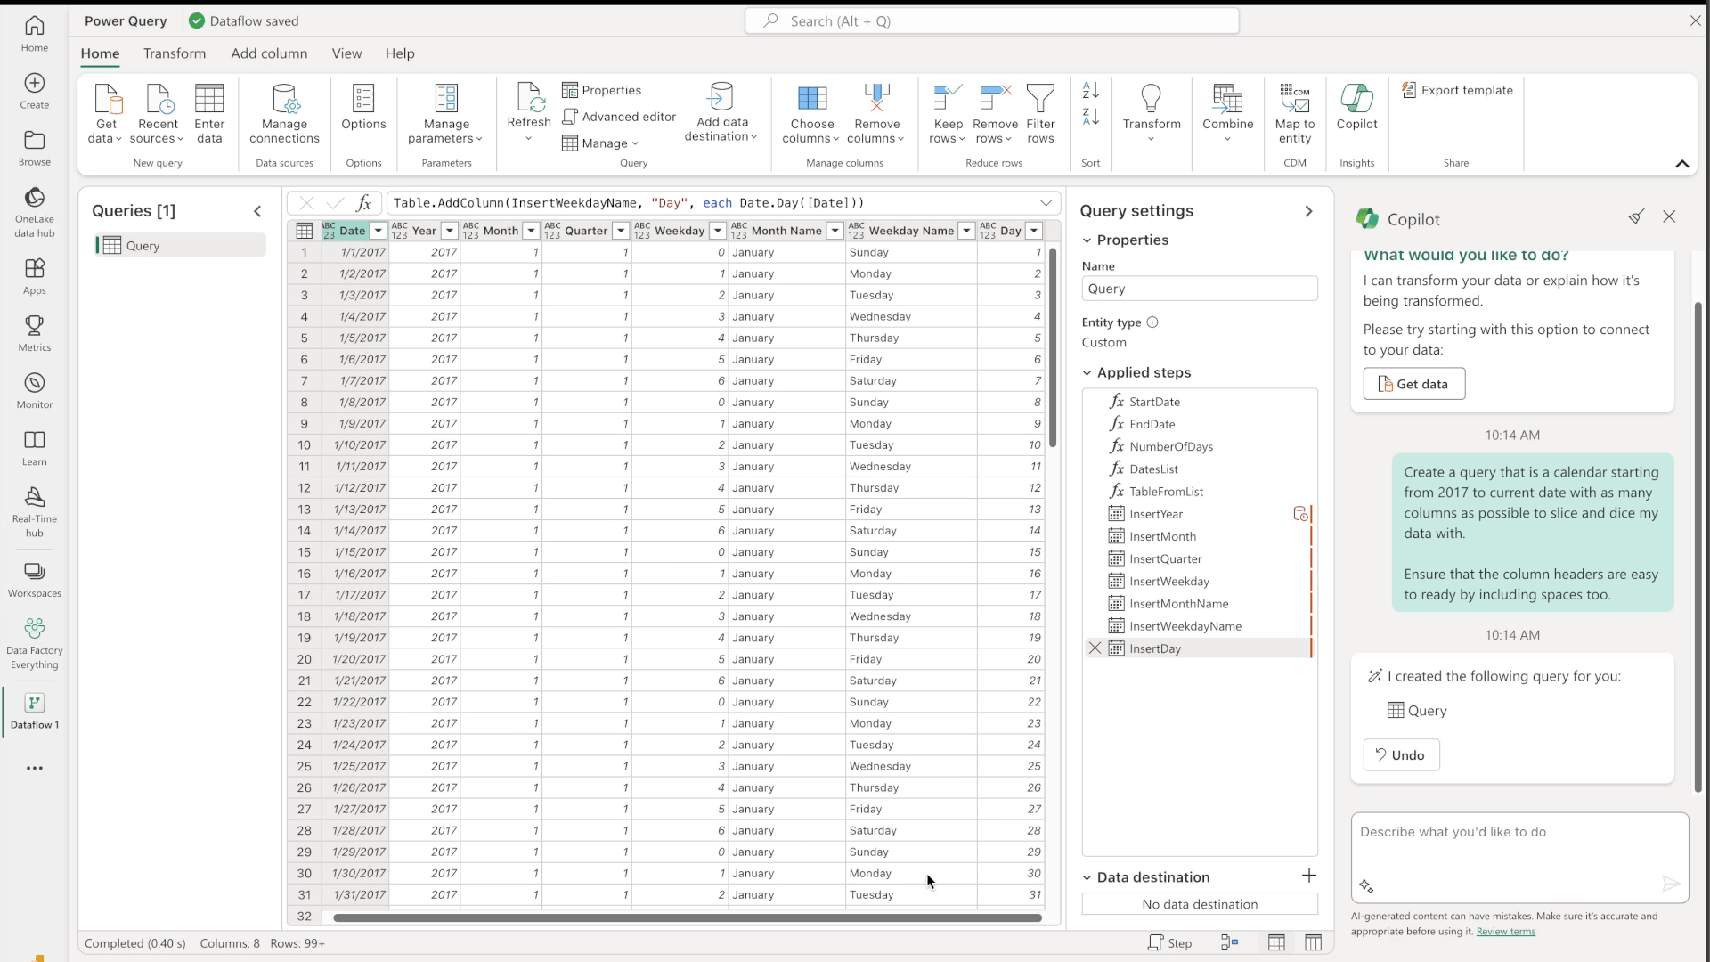The height and width of the screenshot is (962, 1710).
Task: Click the Enter data table icon
Action: [209, 98]
